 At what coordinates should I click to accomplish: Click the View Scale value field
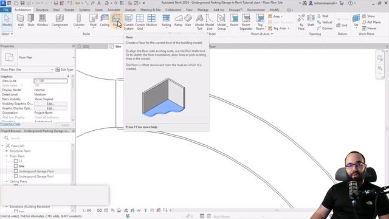[50, 81]
